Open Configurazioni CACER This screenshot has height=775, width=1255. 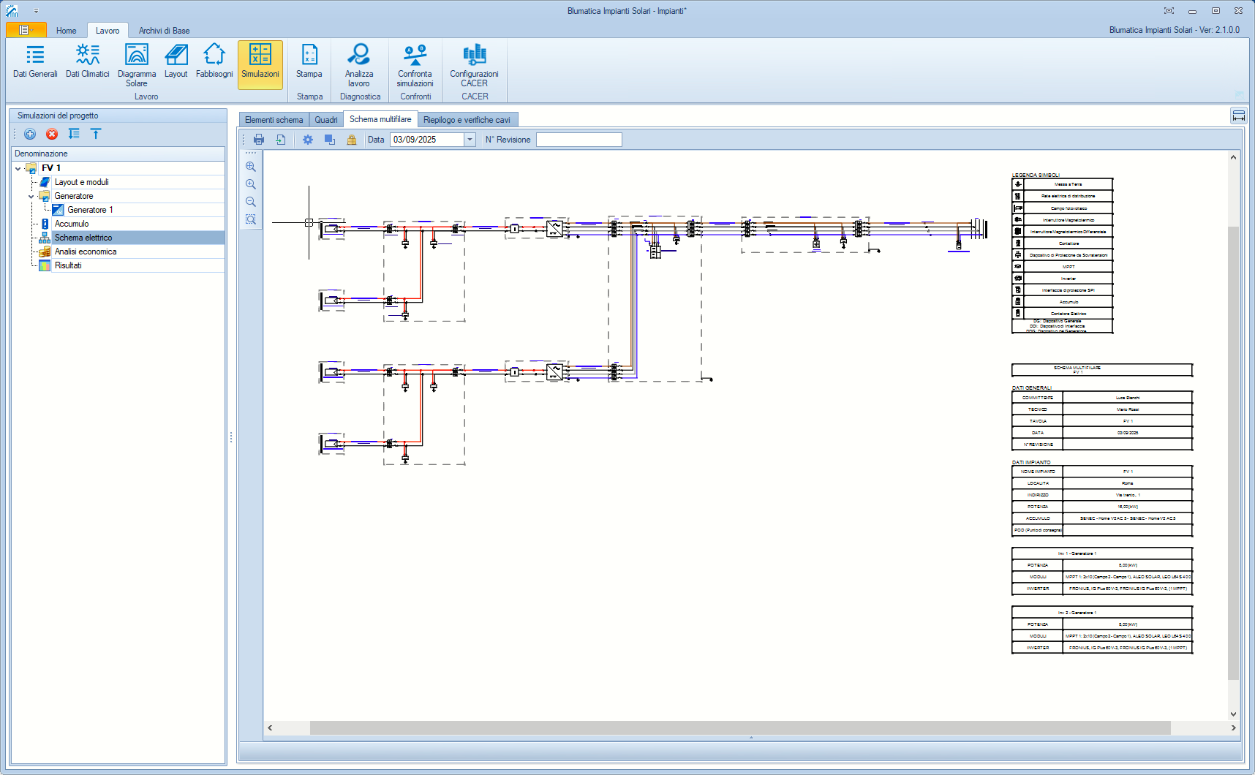pyautogui.click(x=474, y=64)
